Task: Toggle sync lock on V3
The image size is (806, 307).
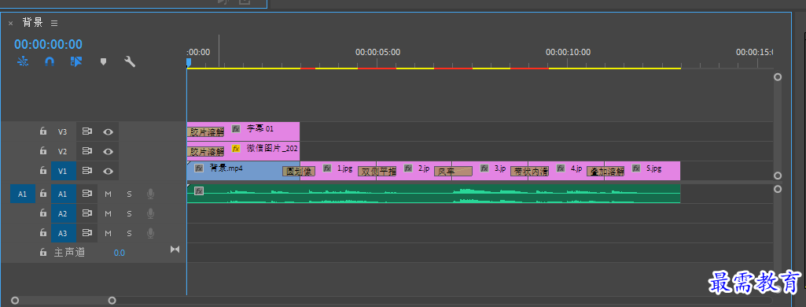Action: click(86, 131)
